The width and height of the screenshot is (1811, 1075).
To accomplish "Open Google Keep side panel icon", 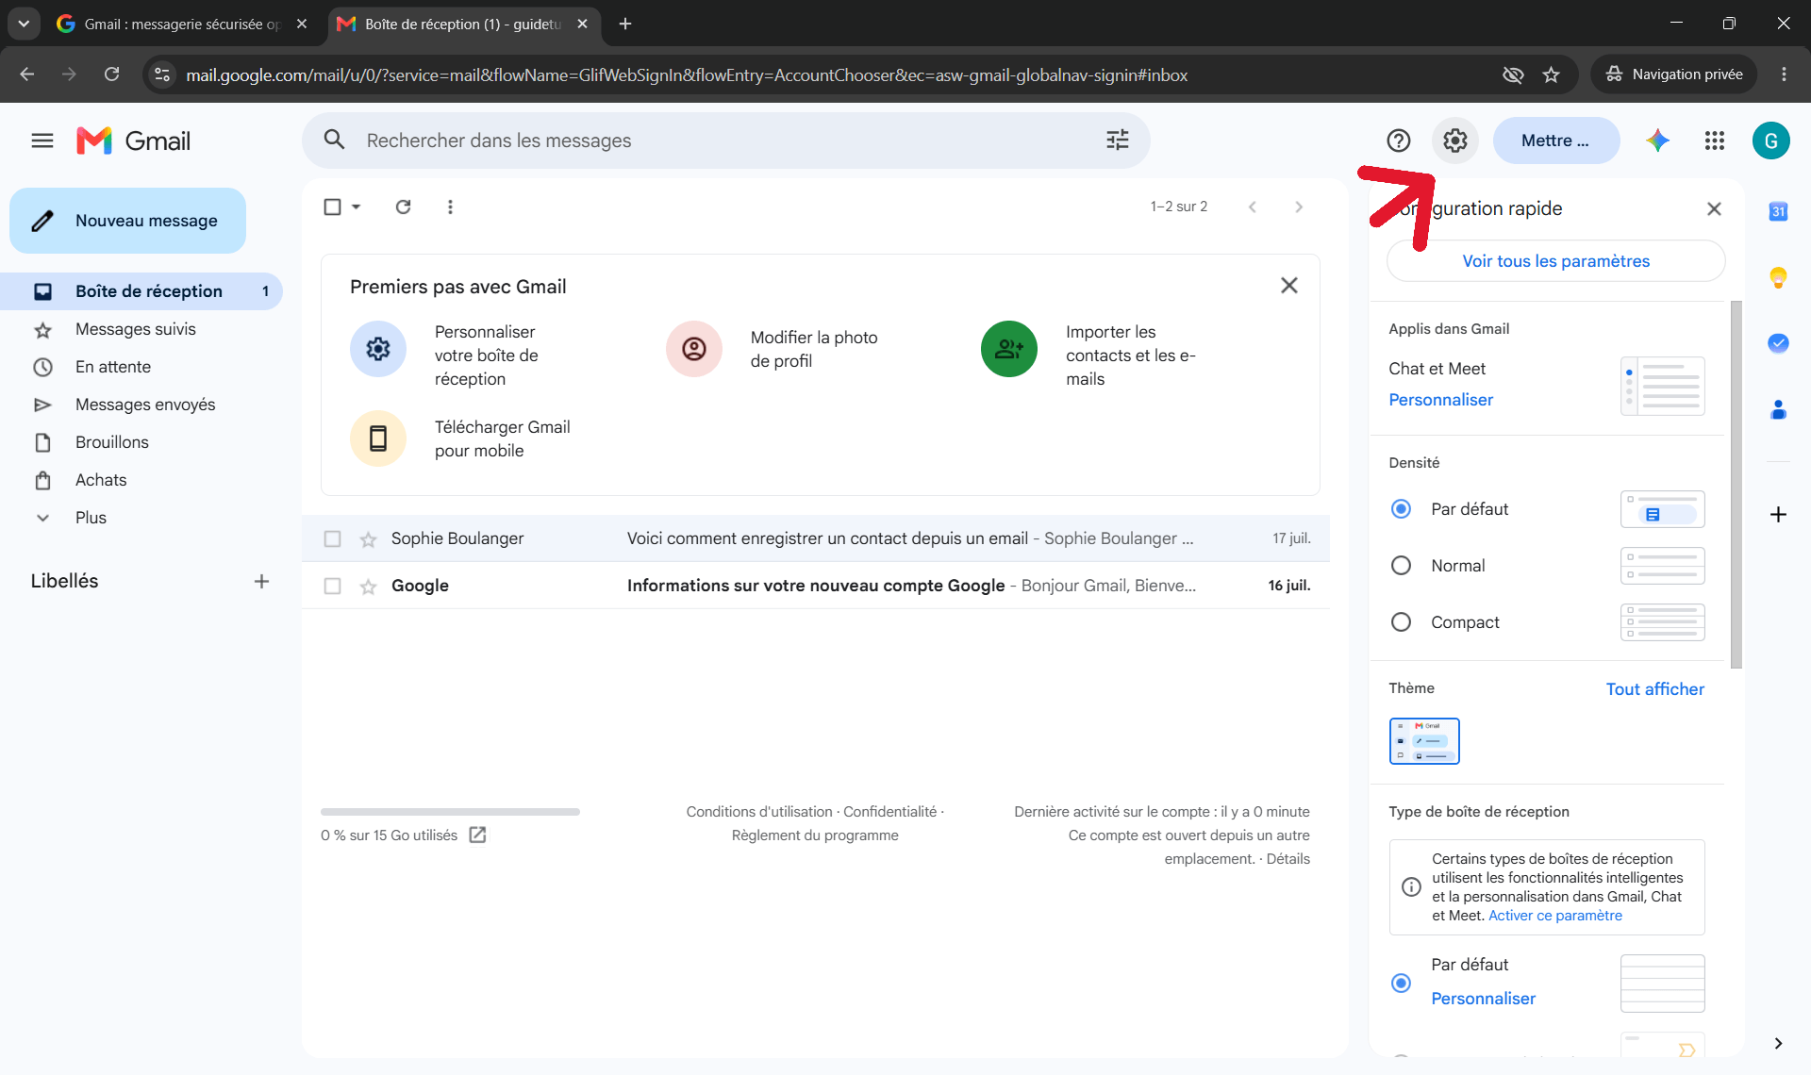I will coord(1778,277).
